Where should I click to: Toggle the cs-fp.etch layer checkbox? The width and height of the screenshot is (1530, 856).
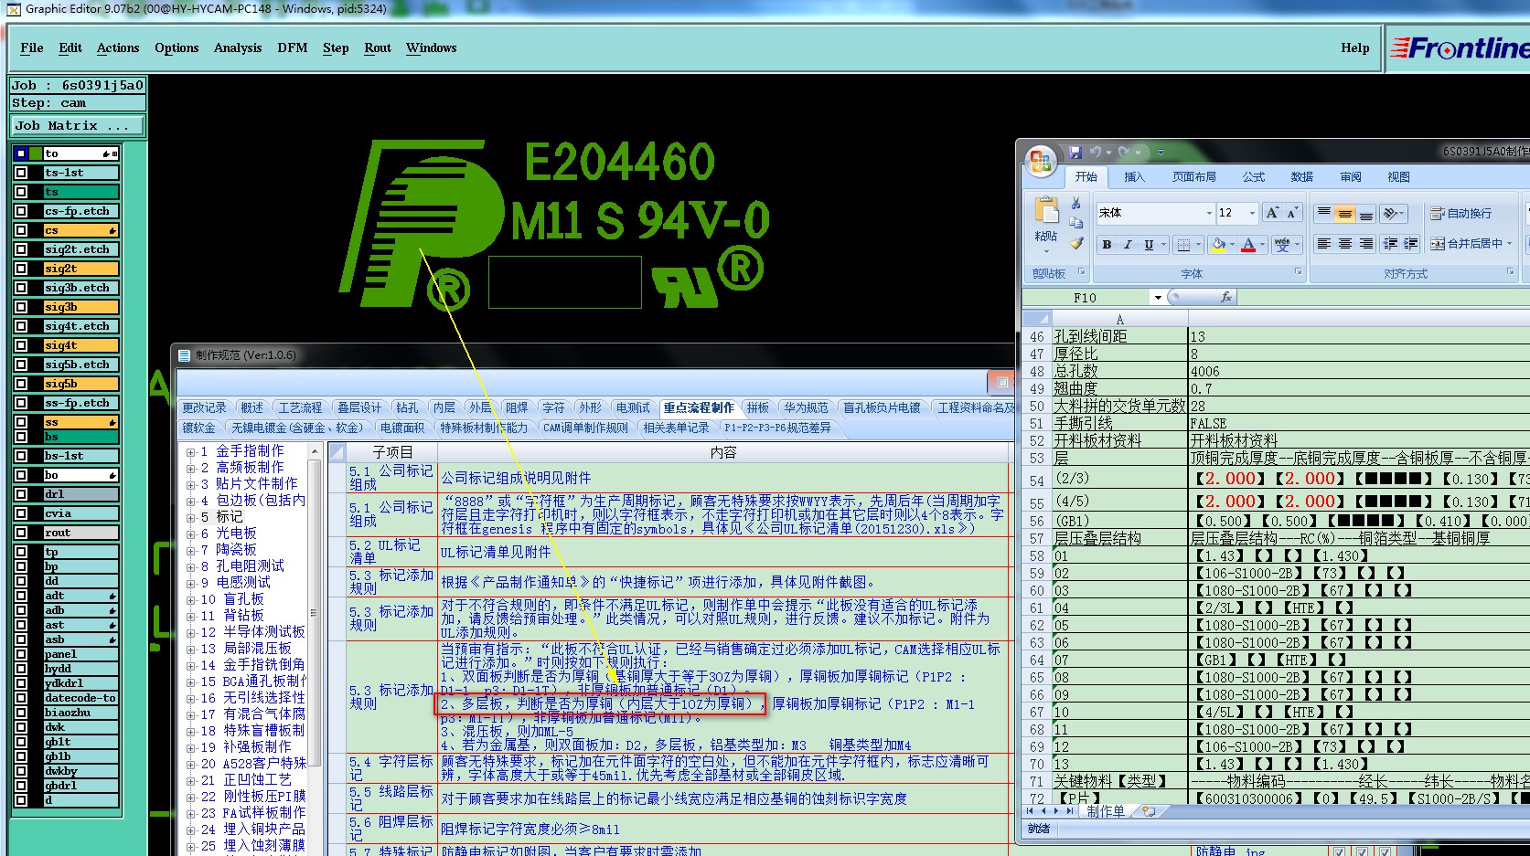pos(21,211)
